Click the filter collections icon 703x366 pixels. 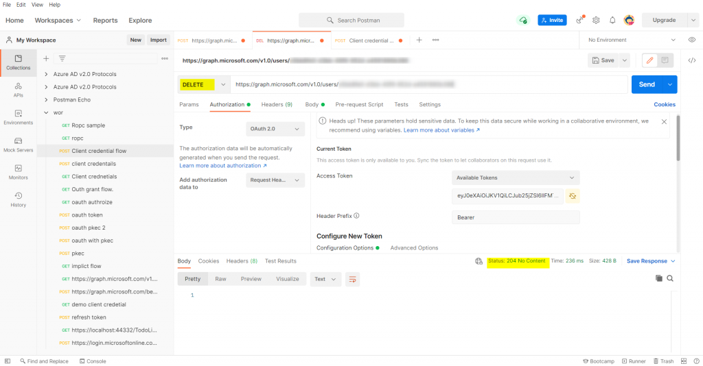coord(62,59)
